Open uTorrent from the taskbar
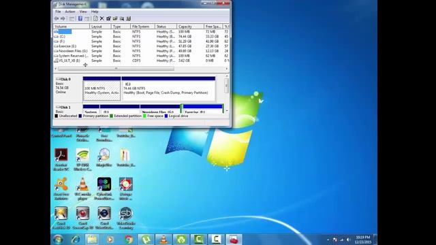 click(146, 239)
